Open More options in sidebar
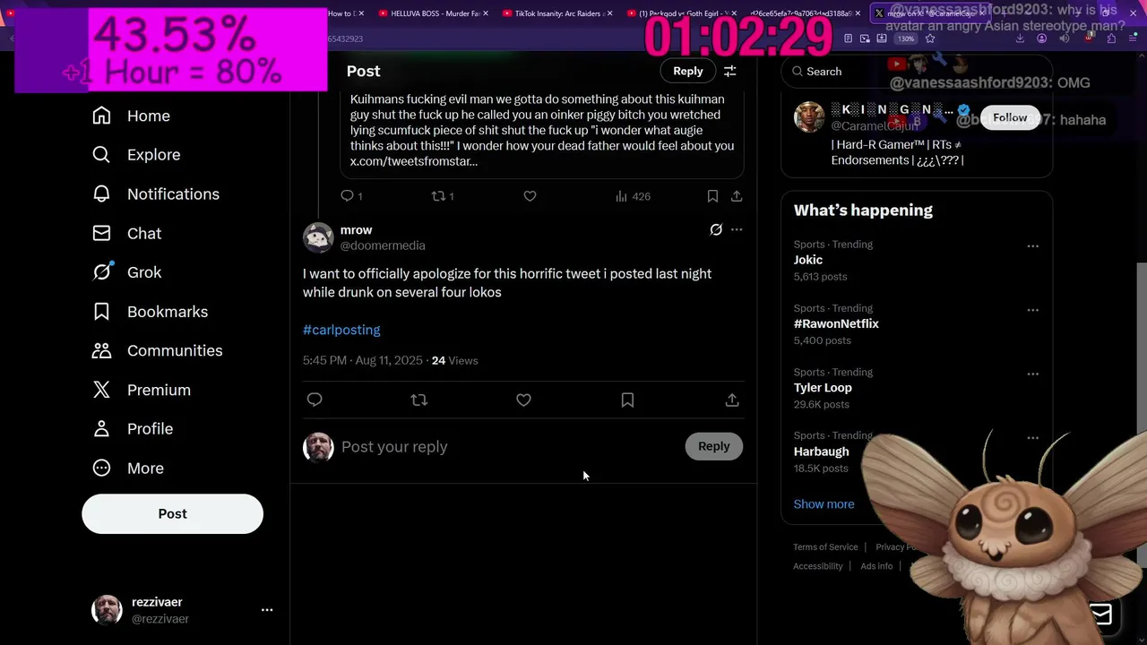 128,469
